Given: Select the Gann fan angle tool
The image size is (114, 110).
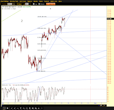Looking at the screenshot, I should tap(39, 108).
